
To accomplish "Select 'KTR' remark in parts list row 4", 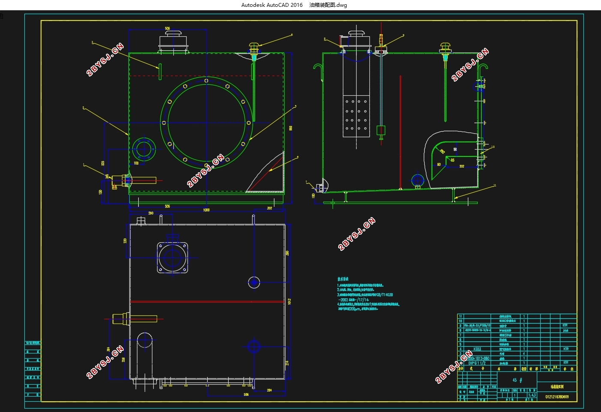I will [x=566, y=349].
